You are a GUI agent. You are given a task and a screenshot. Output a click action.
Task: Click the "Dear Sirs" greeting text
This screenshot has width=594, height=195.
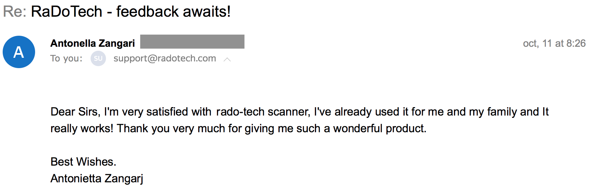tap(75, 112)
